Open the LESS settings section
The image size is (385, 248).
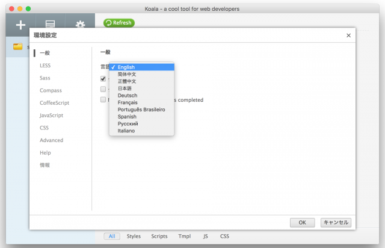point(45,65)
